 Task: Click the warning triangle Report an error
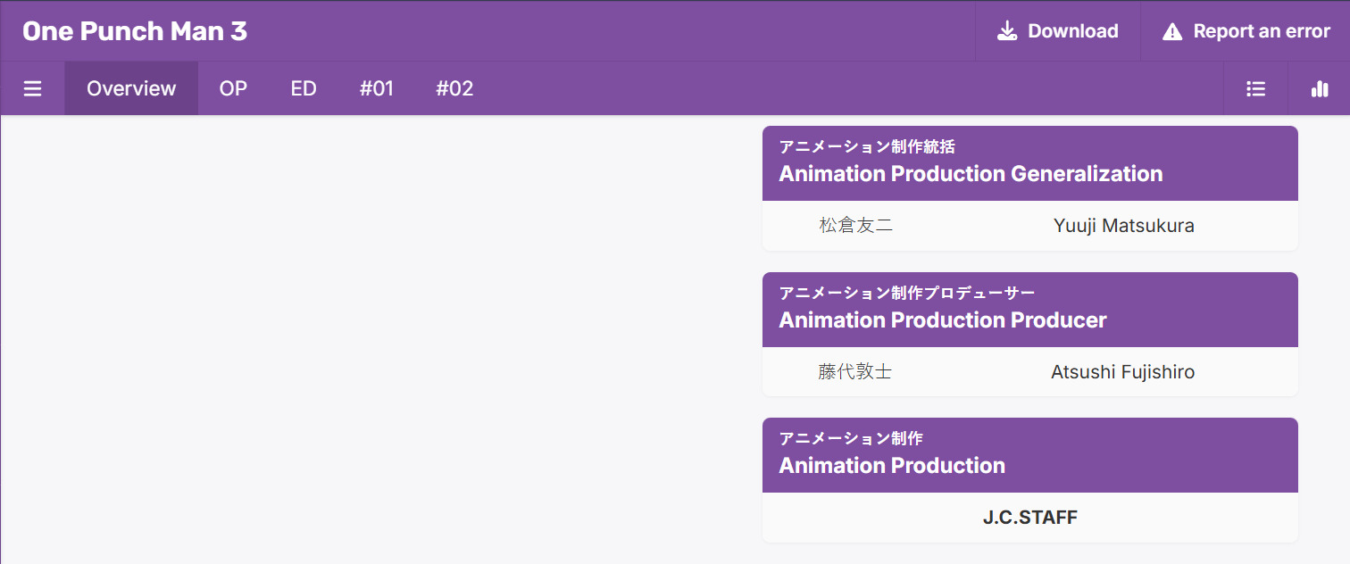[1171, 32]
